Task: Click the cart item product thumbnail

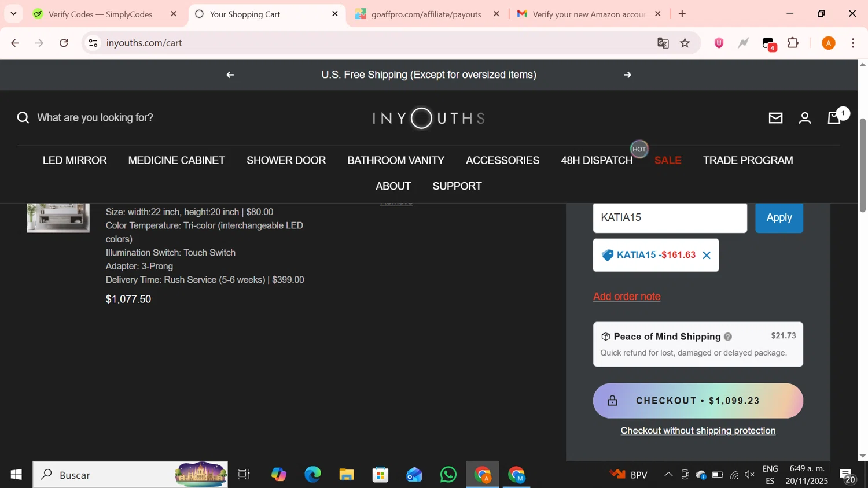Action: click(58, 218)
